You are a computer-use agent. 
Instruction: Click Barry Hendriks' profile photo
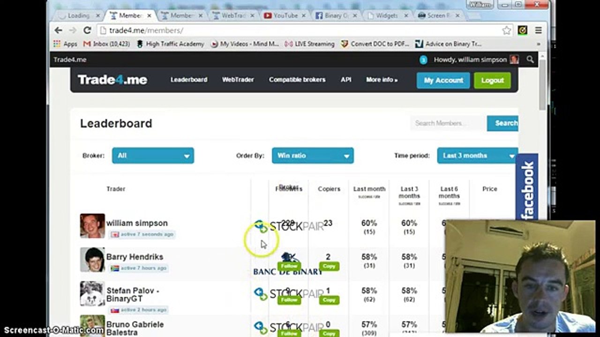click(92, 260)
